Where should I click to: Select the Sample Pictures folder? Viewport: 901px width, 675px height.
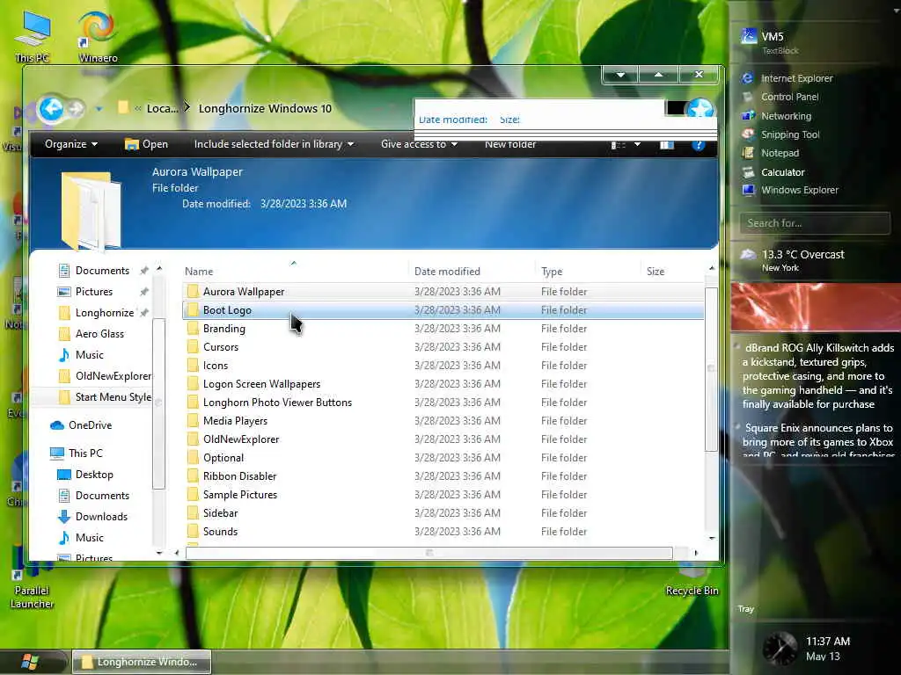[443, 494]
